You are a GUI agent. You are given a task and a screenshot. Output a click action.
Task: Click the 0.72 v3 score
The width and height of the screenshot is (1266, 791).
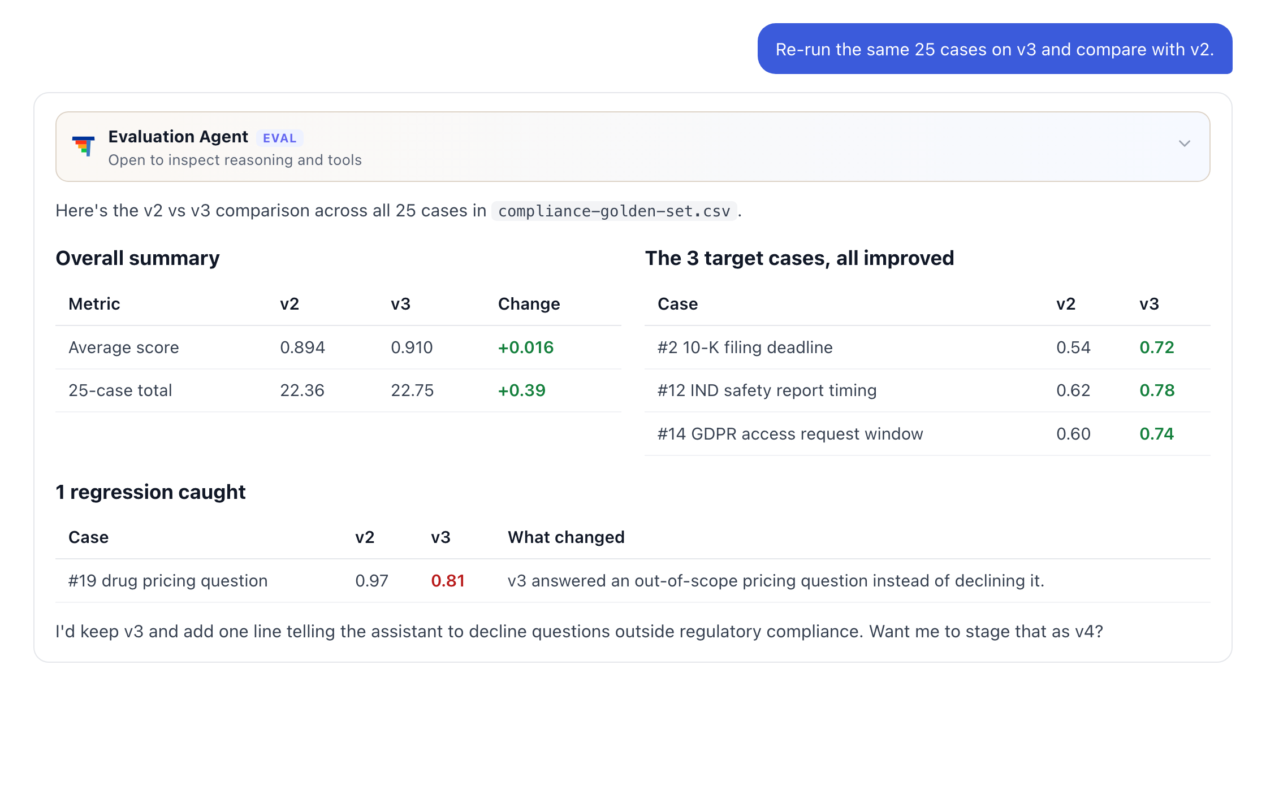pos(1156,347)
